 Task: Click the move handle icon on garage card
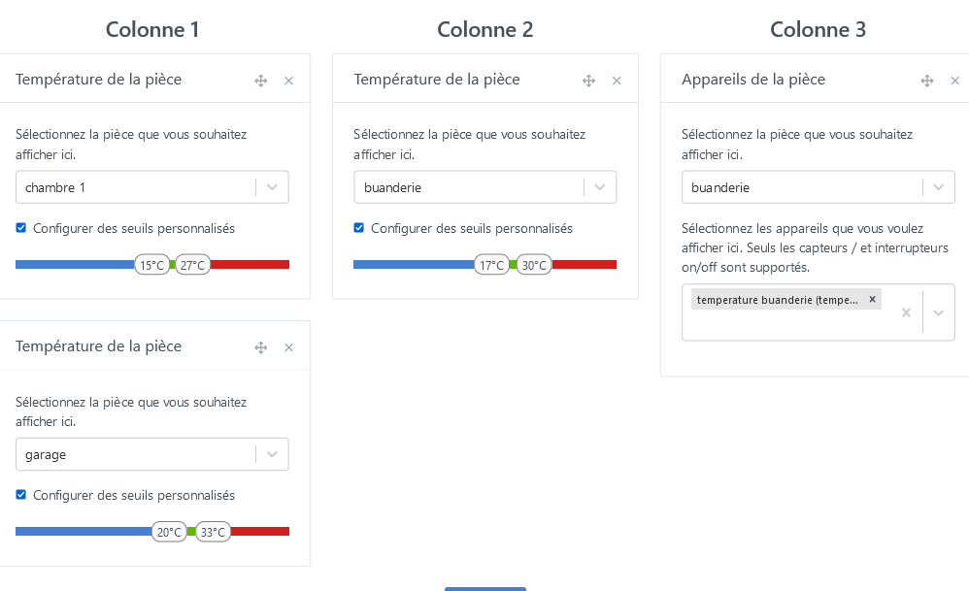(260, 347)
